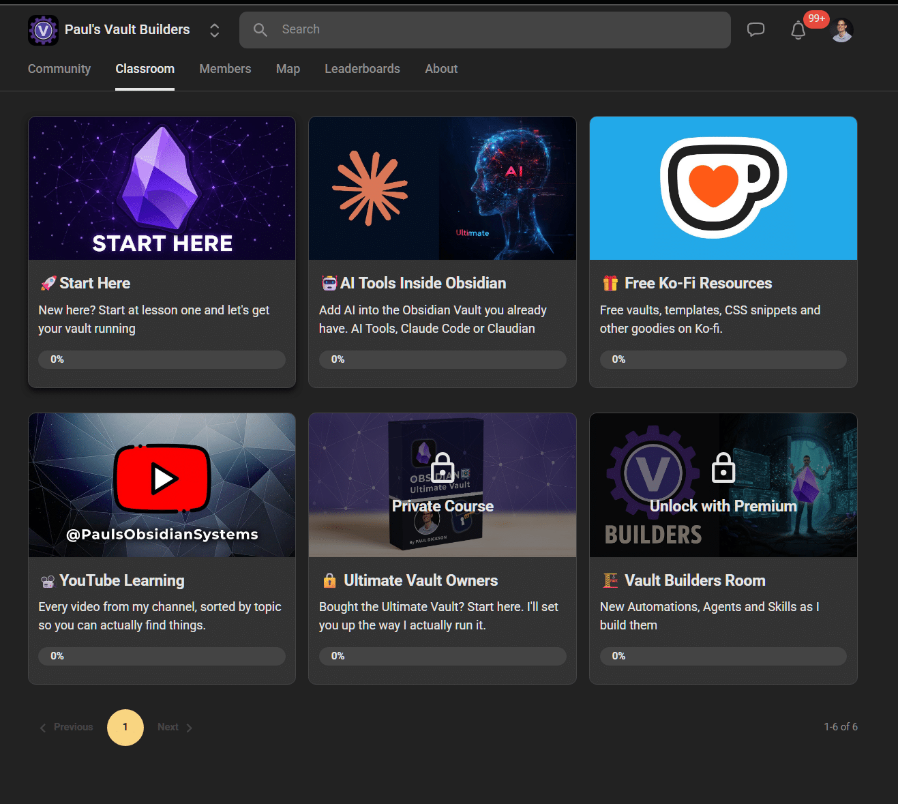Switch to the Community tab
This screenshot has width=898, height=804.
[59, 69]
